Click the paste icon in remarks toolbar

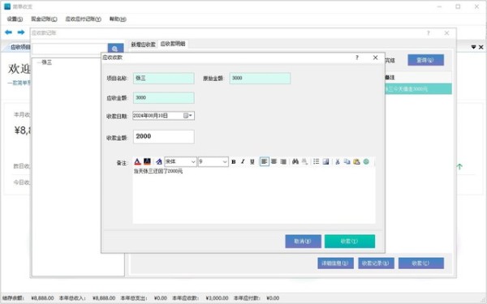click(356, 161)
